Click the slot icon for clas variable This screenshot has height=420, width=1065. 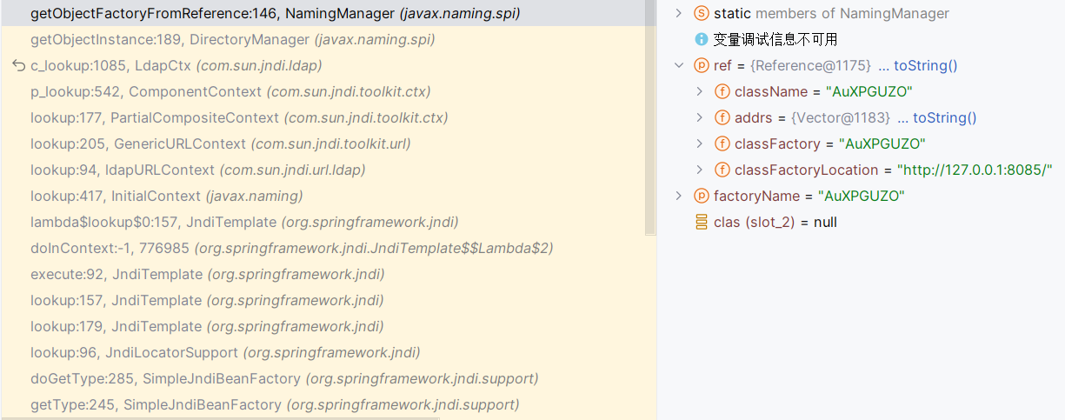(702, 222)
